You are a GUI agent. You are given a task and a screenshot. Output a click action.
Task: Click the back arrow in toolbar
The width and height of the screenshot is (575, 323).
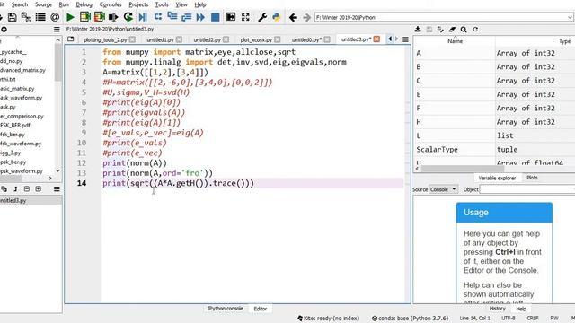[293, 17]
